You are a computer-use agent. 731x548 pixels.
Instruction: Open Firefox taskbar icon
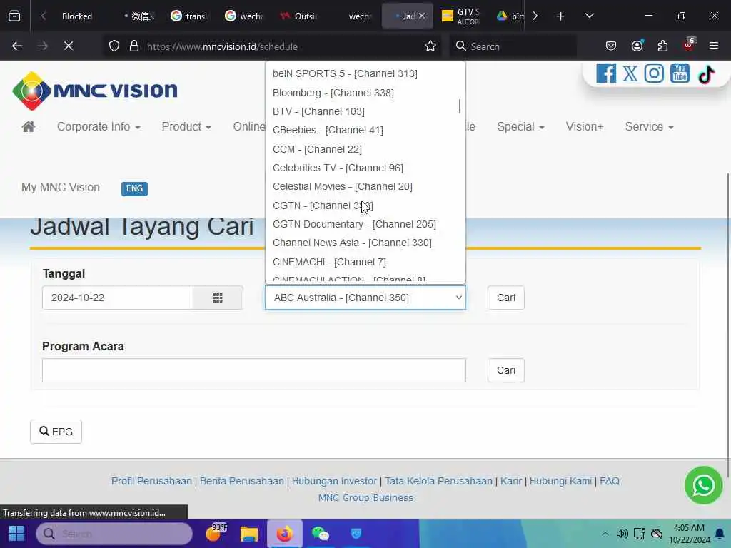[284, 534]
